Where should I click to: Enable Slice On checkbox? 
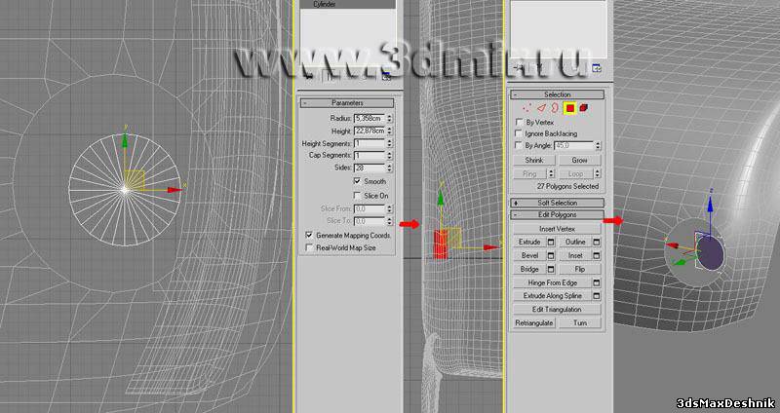pos(357,196)
